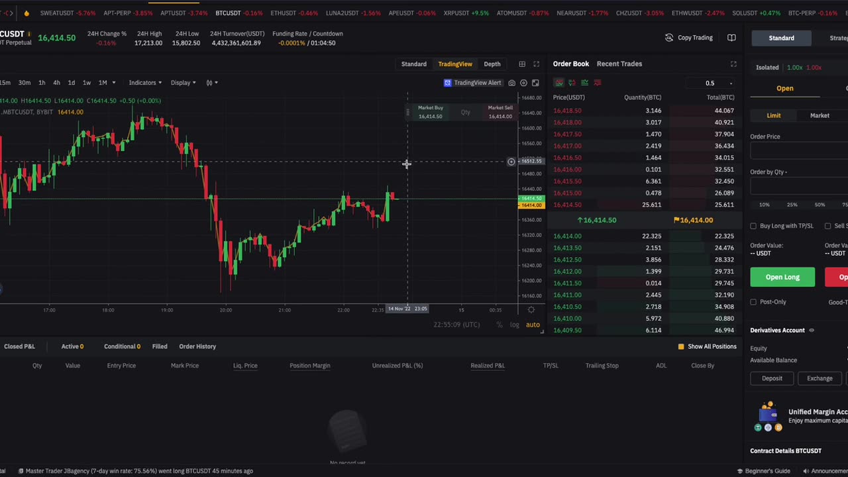
Task: Click Market Buy 16,414.50 on chart
Action: [x=430, y=112]
